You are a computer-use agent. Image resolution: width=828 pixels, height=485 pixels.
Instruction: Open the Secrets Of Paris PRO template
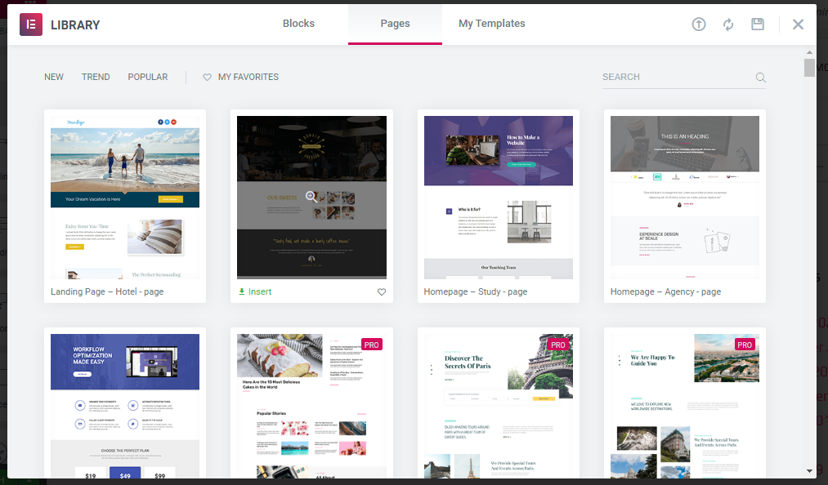(x=499, y=406)
